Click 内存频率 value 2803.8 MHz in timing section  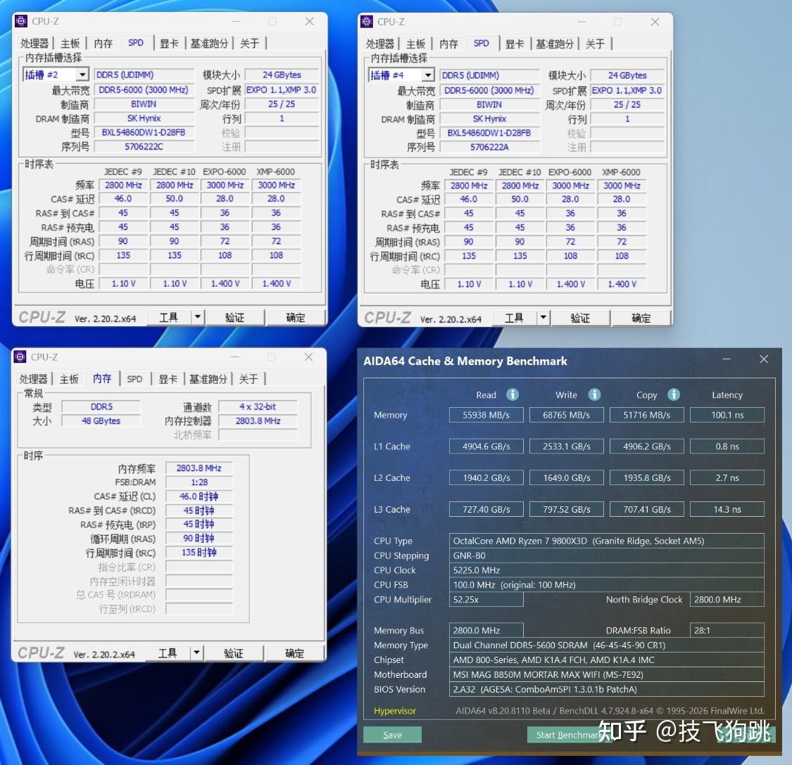pos(199,468)
